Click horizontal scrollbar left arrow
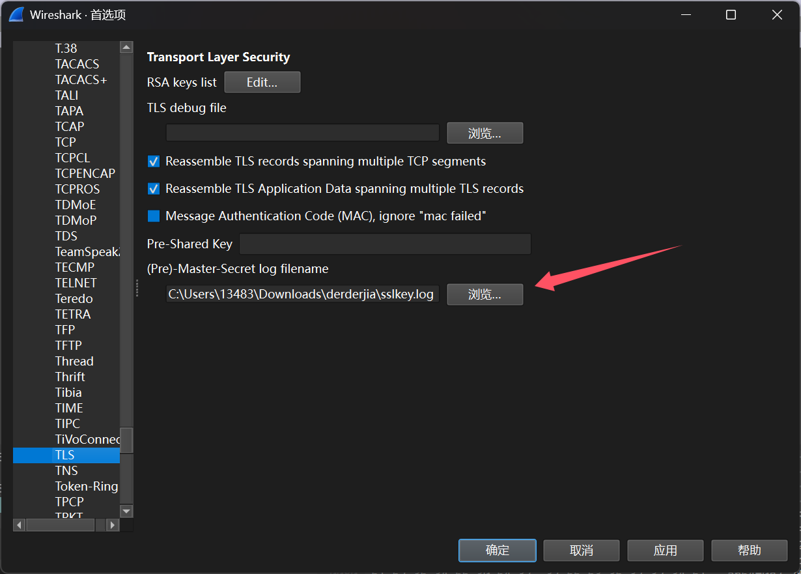Image resolution: width=801 pixels, height=574 pixels. [x=20, y=524]
